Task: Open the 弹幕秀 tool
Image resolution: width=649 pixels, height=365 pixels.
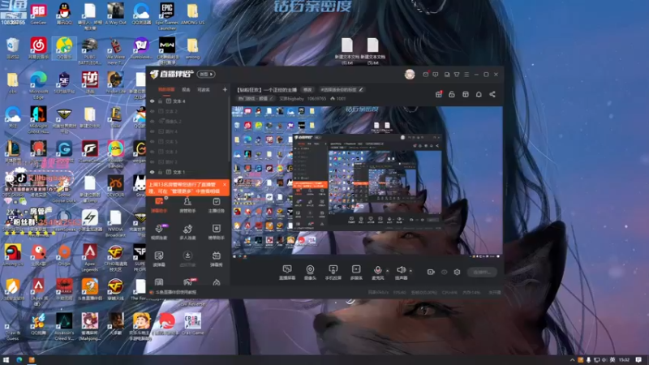Action: point(216,259)
